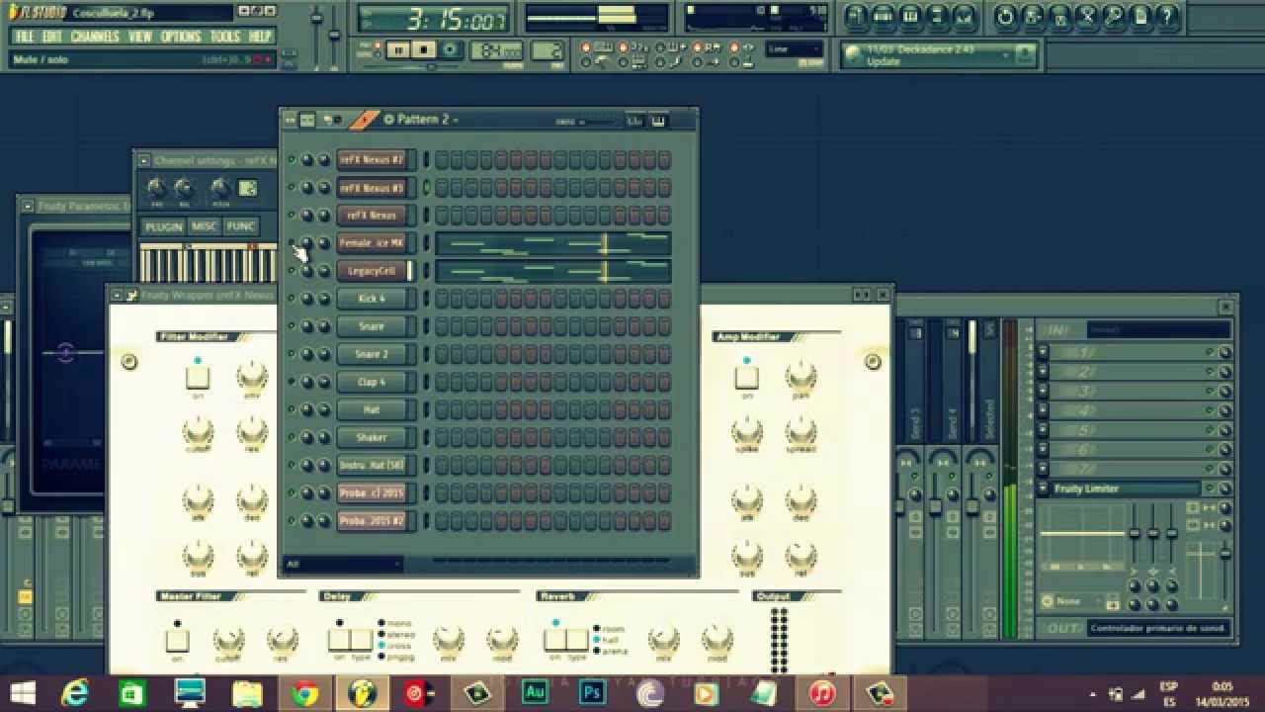Toggle mute LED for Snare channel
Screen dimensions: 1265x712
292,325
